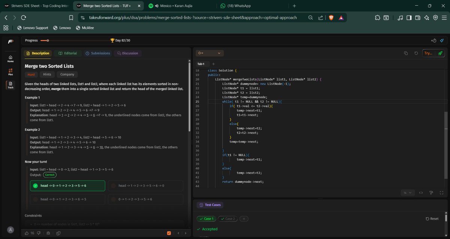
Task: Open the browser extensions puzzle icon
Action: (377, 18)
